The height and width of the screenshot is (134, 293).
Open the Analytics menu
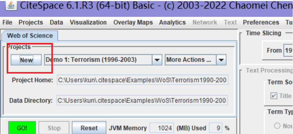pyautogui.click(x=173, y=23)
